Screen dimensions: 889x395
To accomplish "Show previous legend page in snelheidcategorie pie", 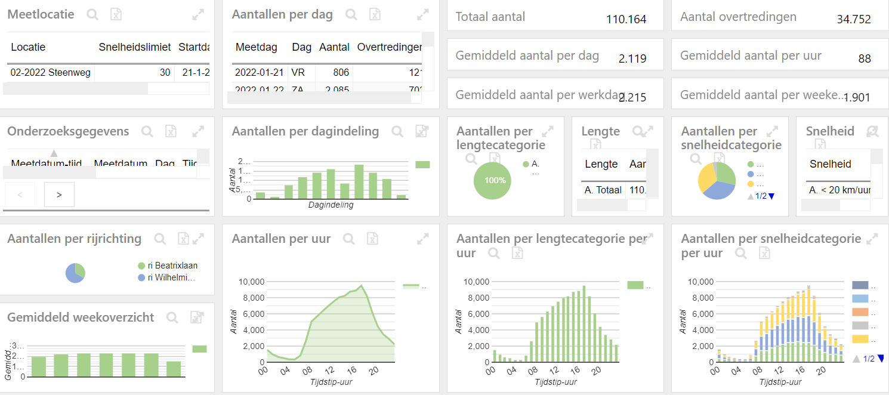I will point(750,196).
